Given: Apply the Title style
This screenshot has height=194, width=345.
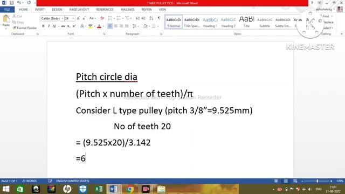Looking at the screenshot, I should click(246, 22).
